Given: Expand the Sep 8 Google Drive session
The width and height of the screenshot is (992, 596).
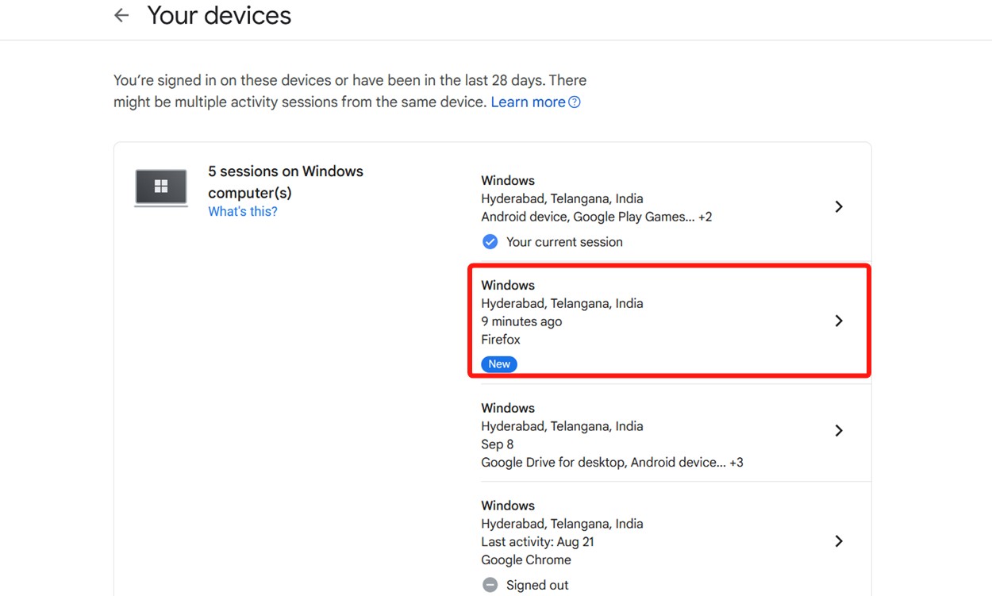Looking at the screenshot, I should pos(838,430).
